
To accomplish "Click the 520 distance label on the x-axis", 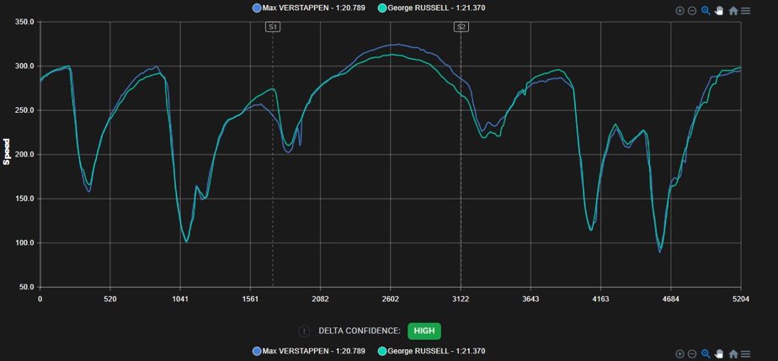I will (x=110, y=299).
